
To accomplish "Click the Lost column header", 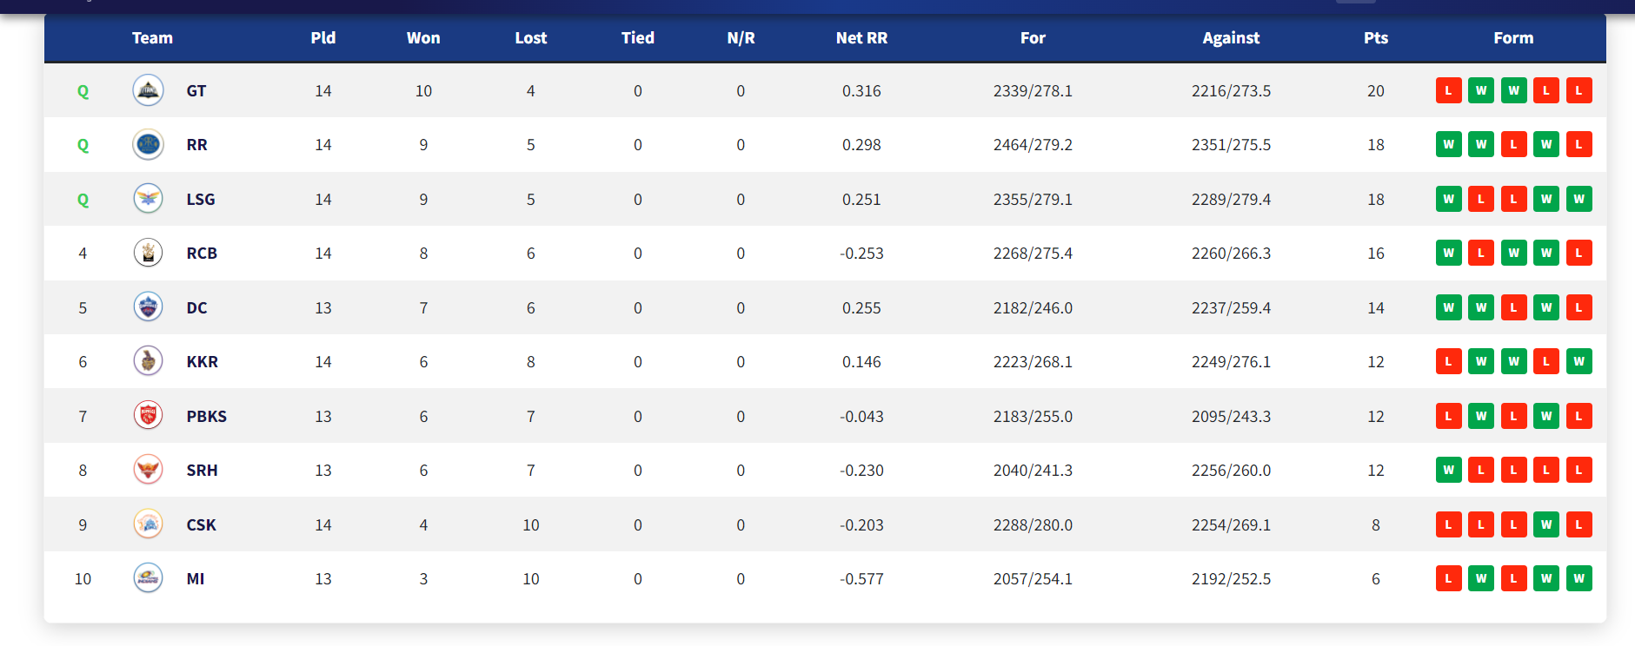I will pos(531,37).
